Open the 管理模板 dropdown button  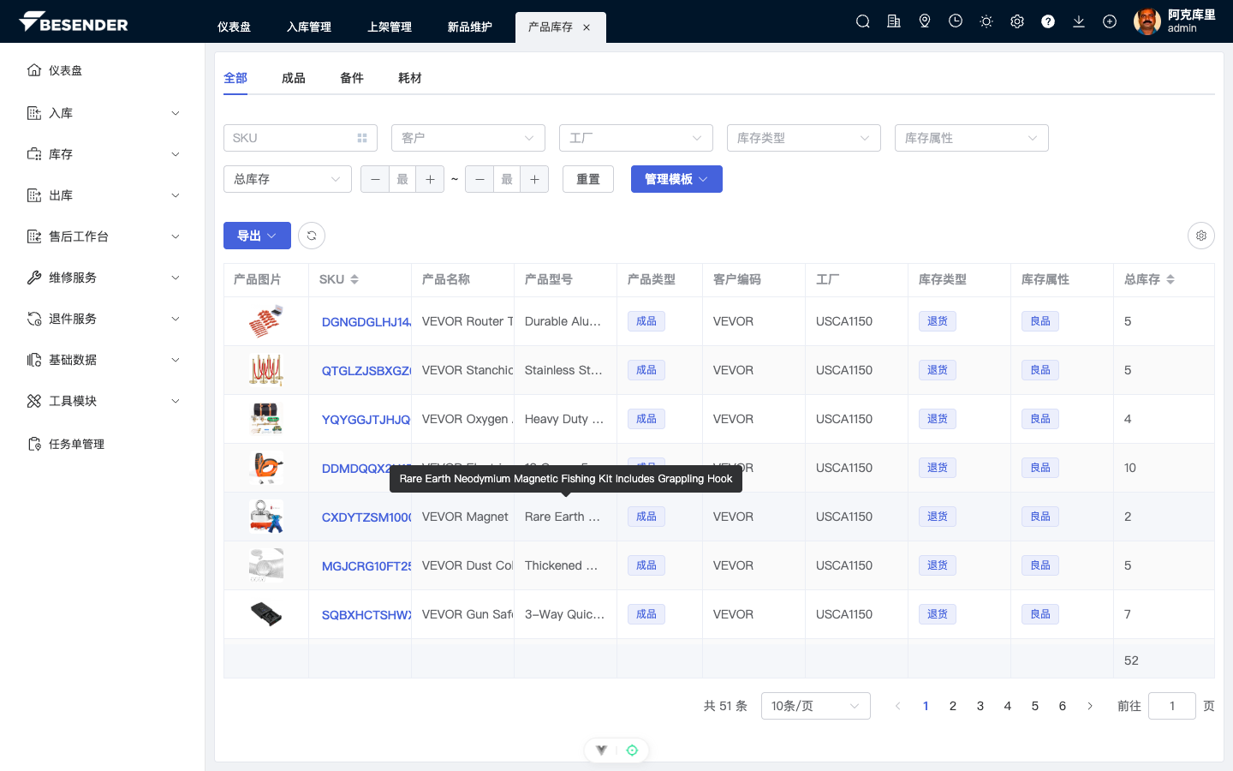(x=676, y=179)
